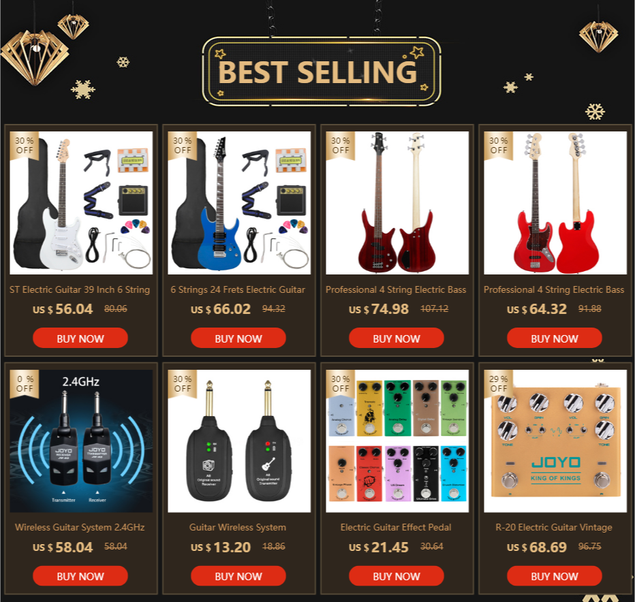Click Buy Now under the $64.32 bass
Image resolution: width=635 pixels, height=602 pixels.
coord(554,338)
